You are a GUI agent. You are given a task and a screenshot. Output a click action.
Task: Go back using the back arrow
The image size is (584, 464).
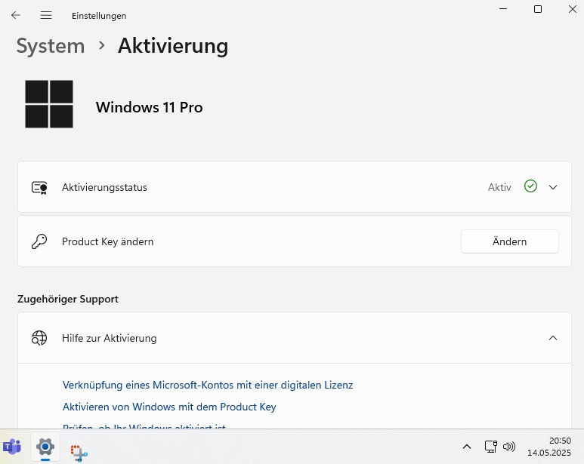click(16, 15)
